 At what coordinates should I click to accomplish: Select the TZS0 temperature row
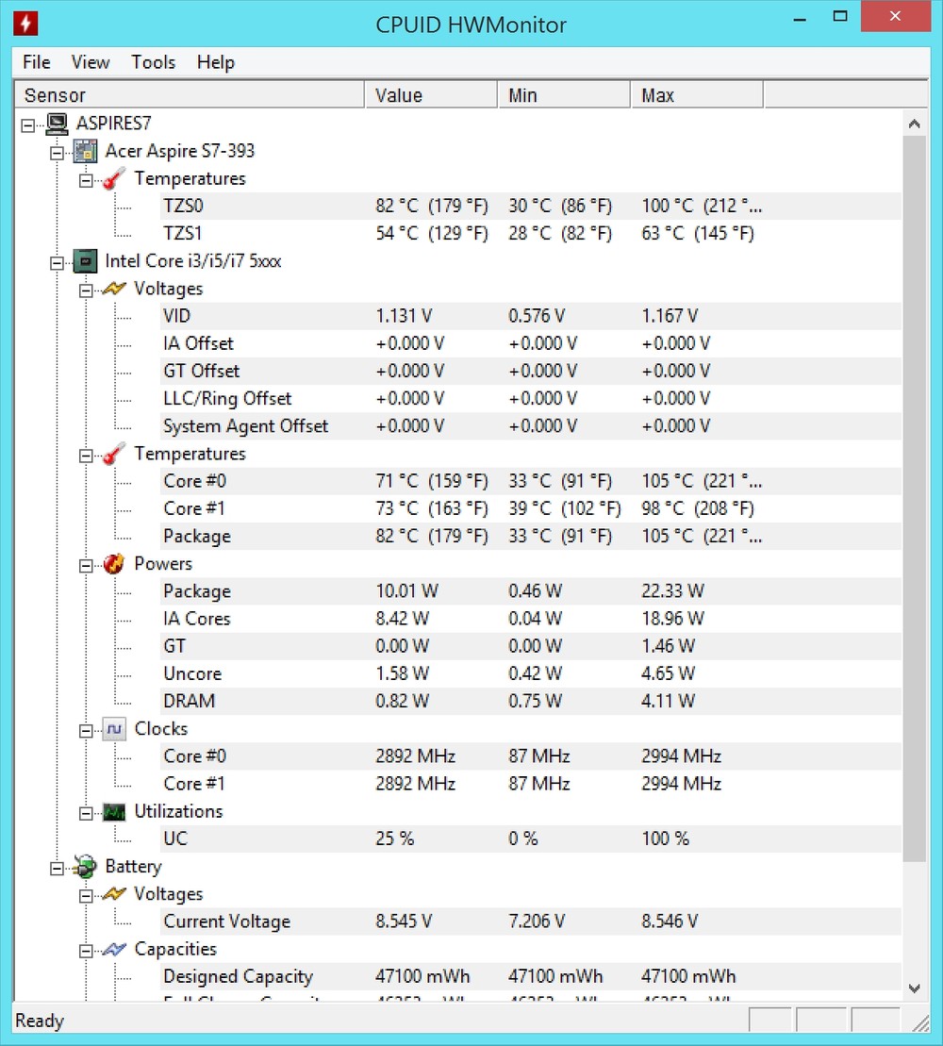(x=531, y=207)
